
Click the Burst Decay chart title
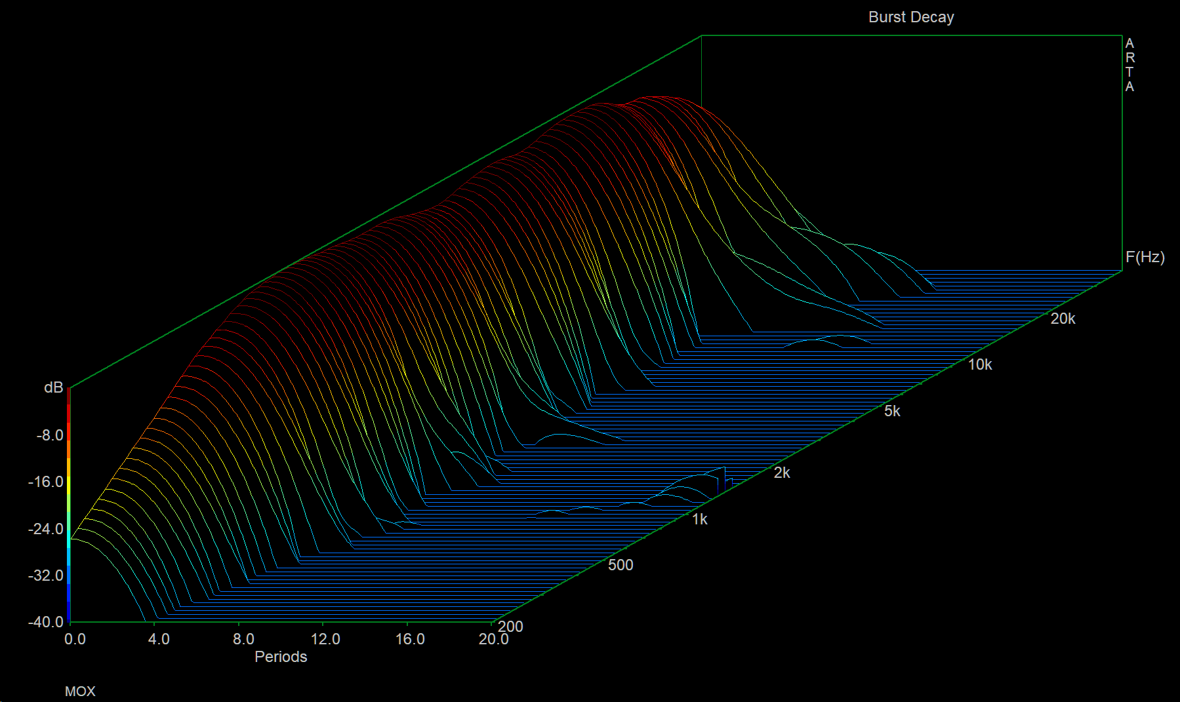[911, 17]
